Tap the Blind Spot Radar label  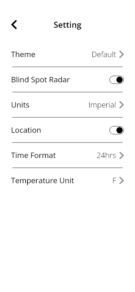pyautogui.click(x=40, y=80)
